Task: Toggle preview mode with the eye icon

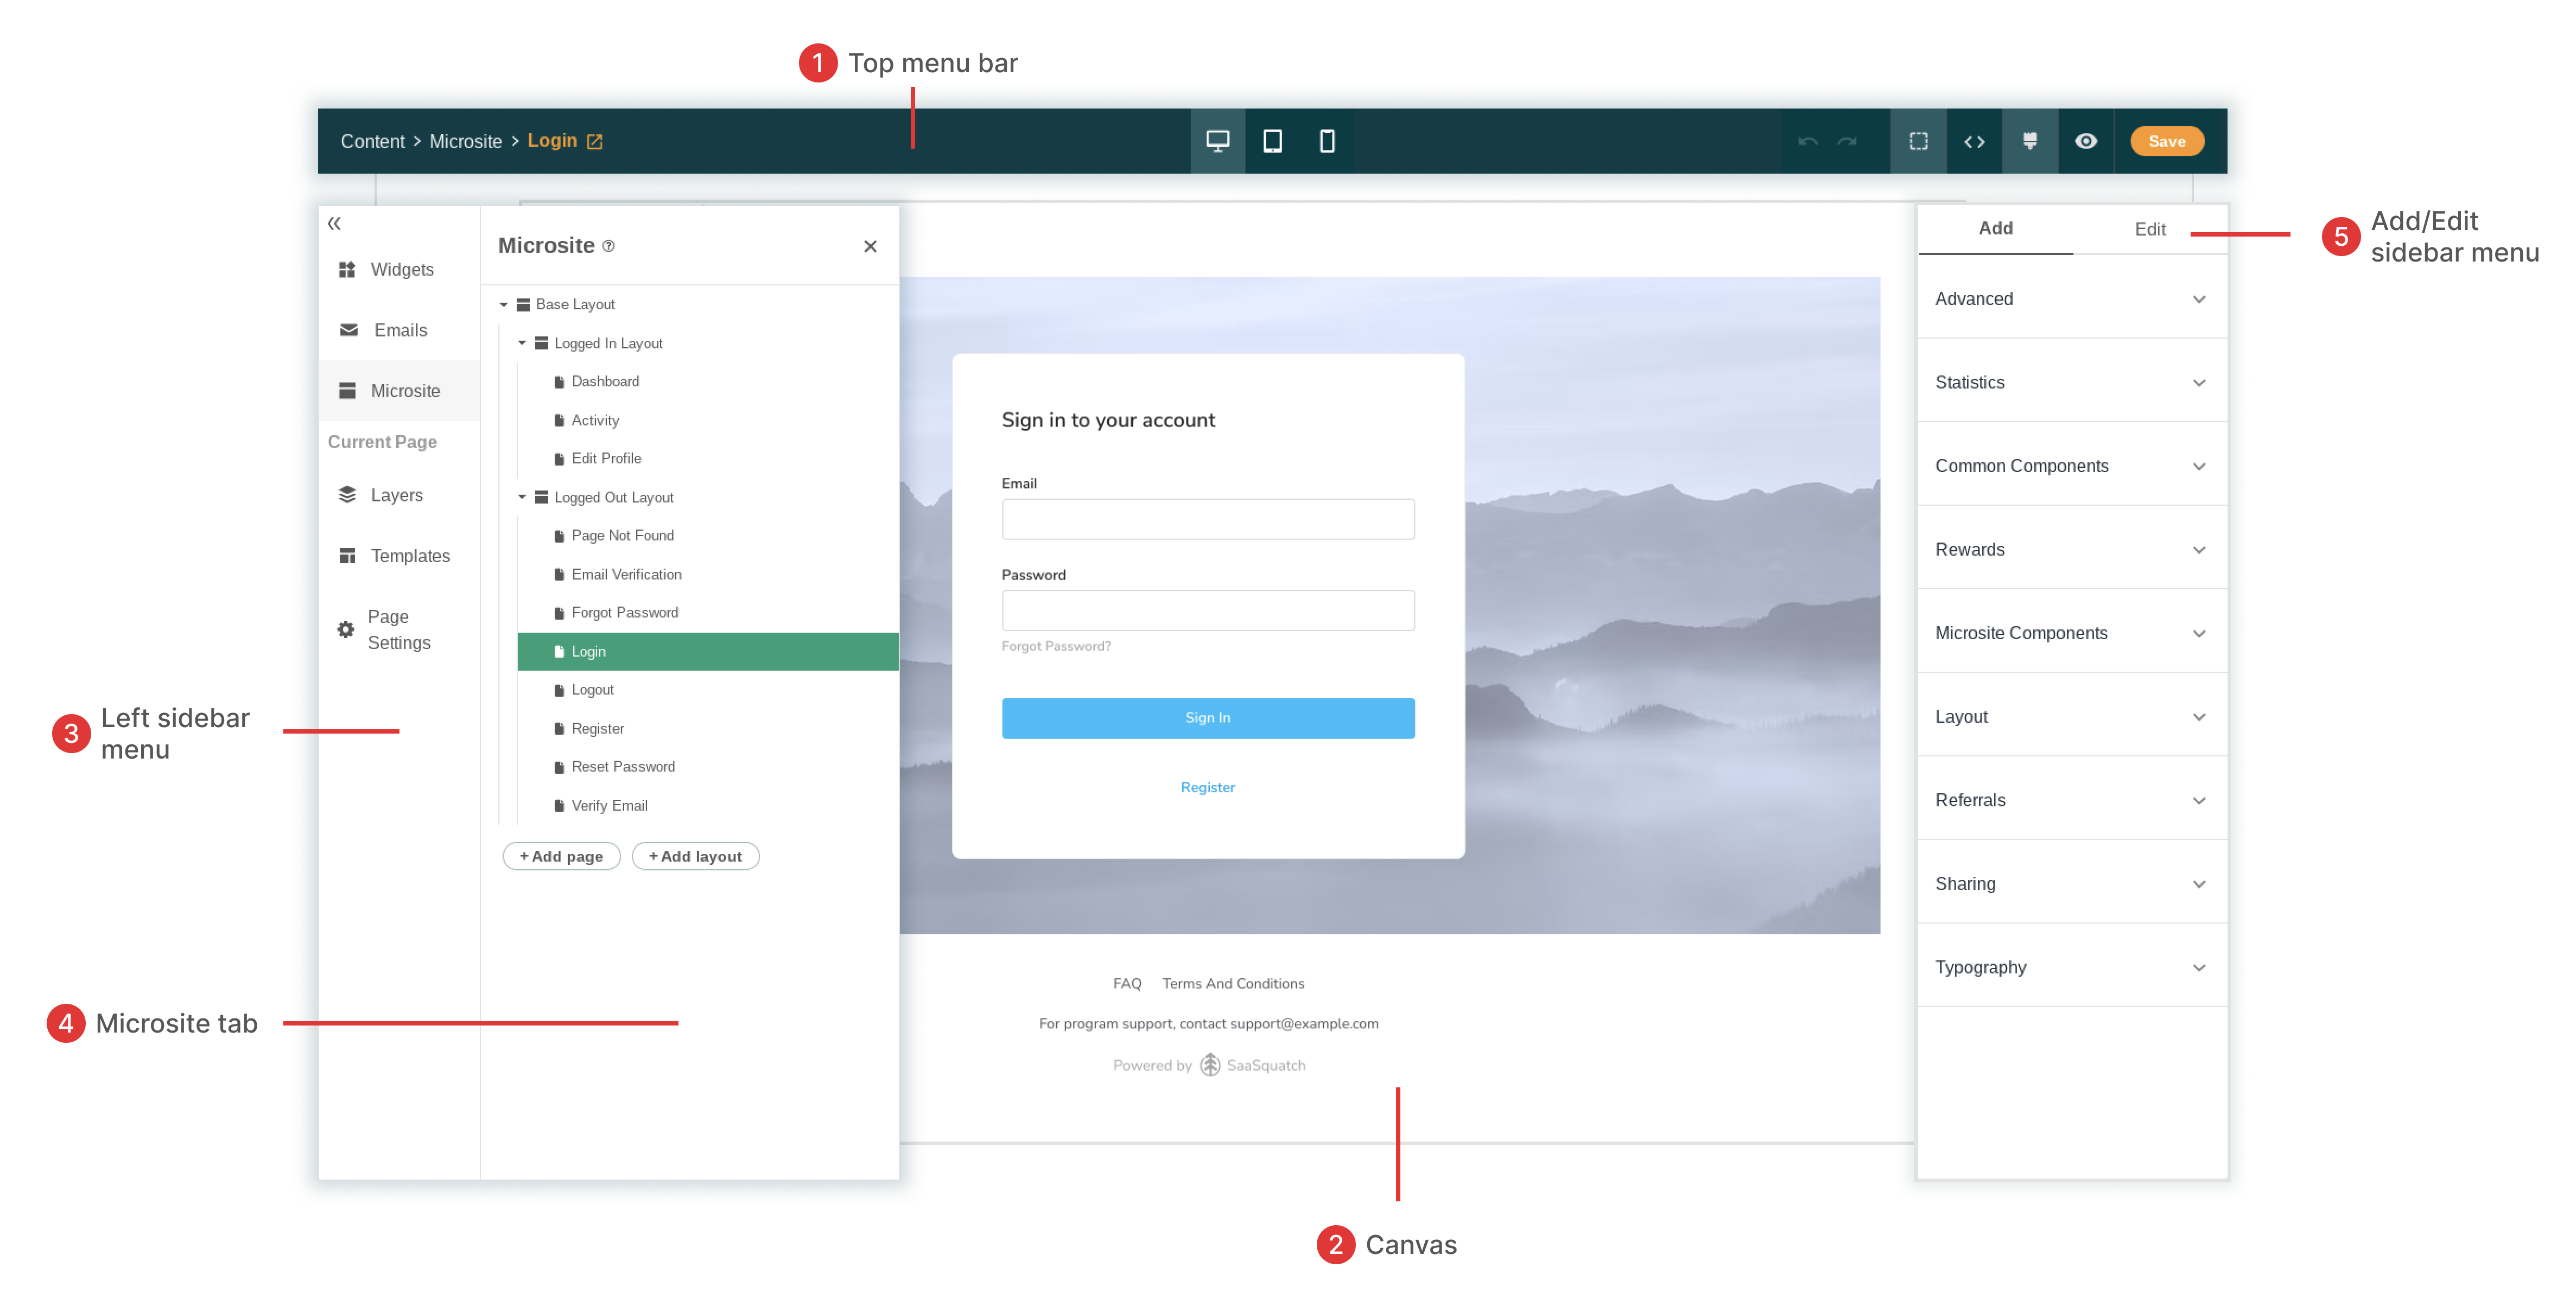Action: point(2086,141)
